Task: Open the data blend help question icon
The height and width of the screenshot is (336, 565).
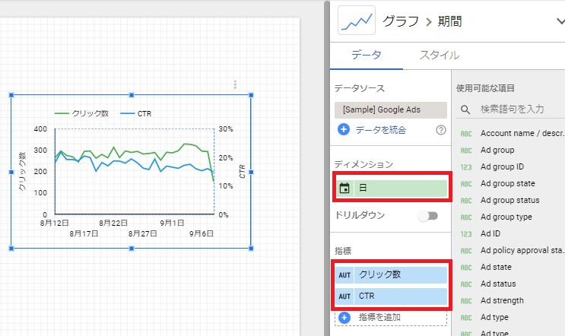Action: pyautogui.click(x=441, y=130)
